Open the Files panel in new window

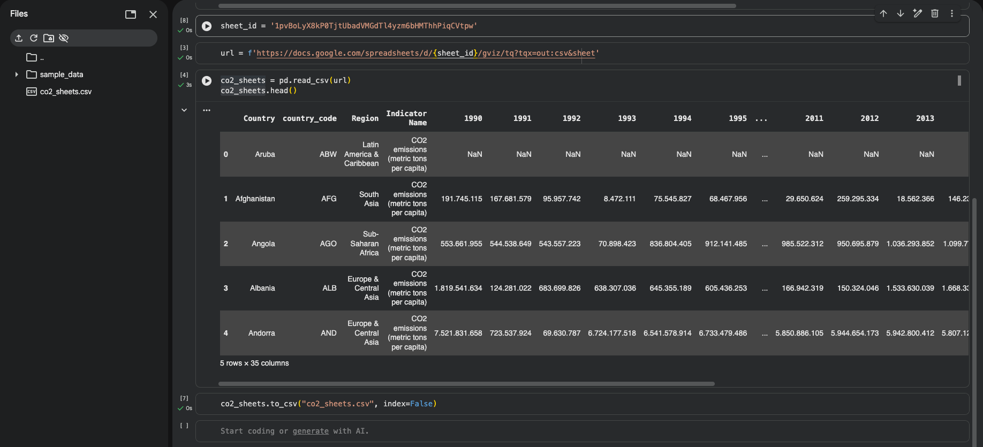coord(131,14)
